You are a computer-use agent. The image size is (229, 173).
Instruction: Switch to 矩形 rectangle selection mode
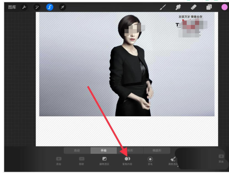tap(130, 151)
